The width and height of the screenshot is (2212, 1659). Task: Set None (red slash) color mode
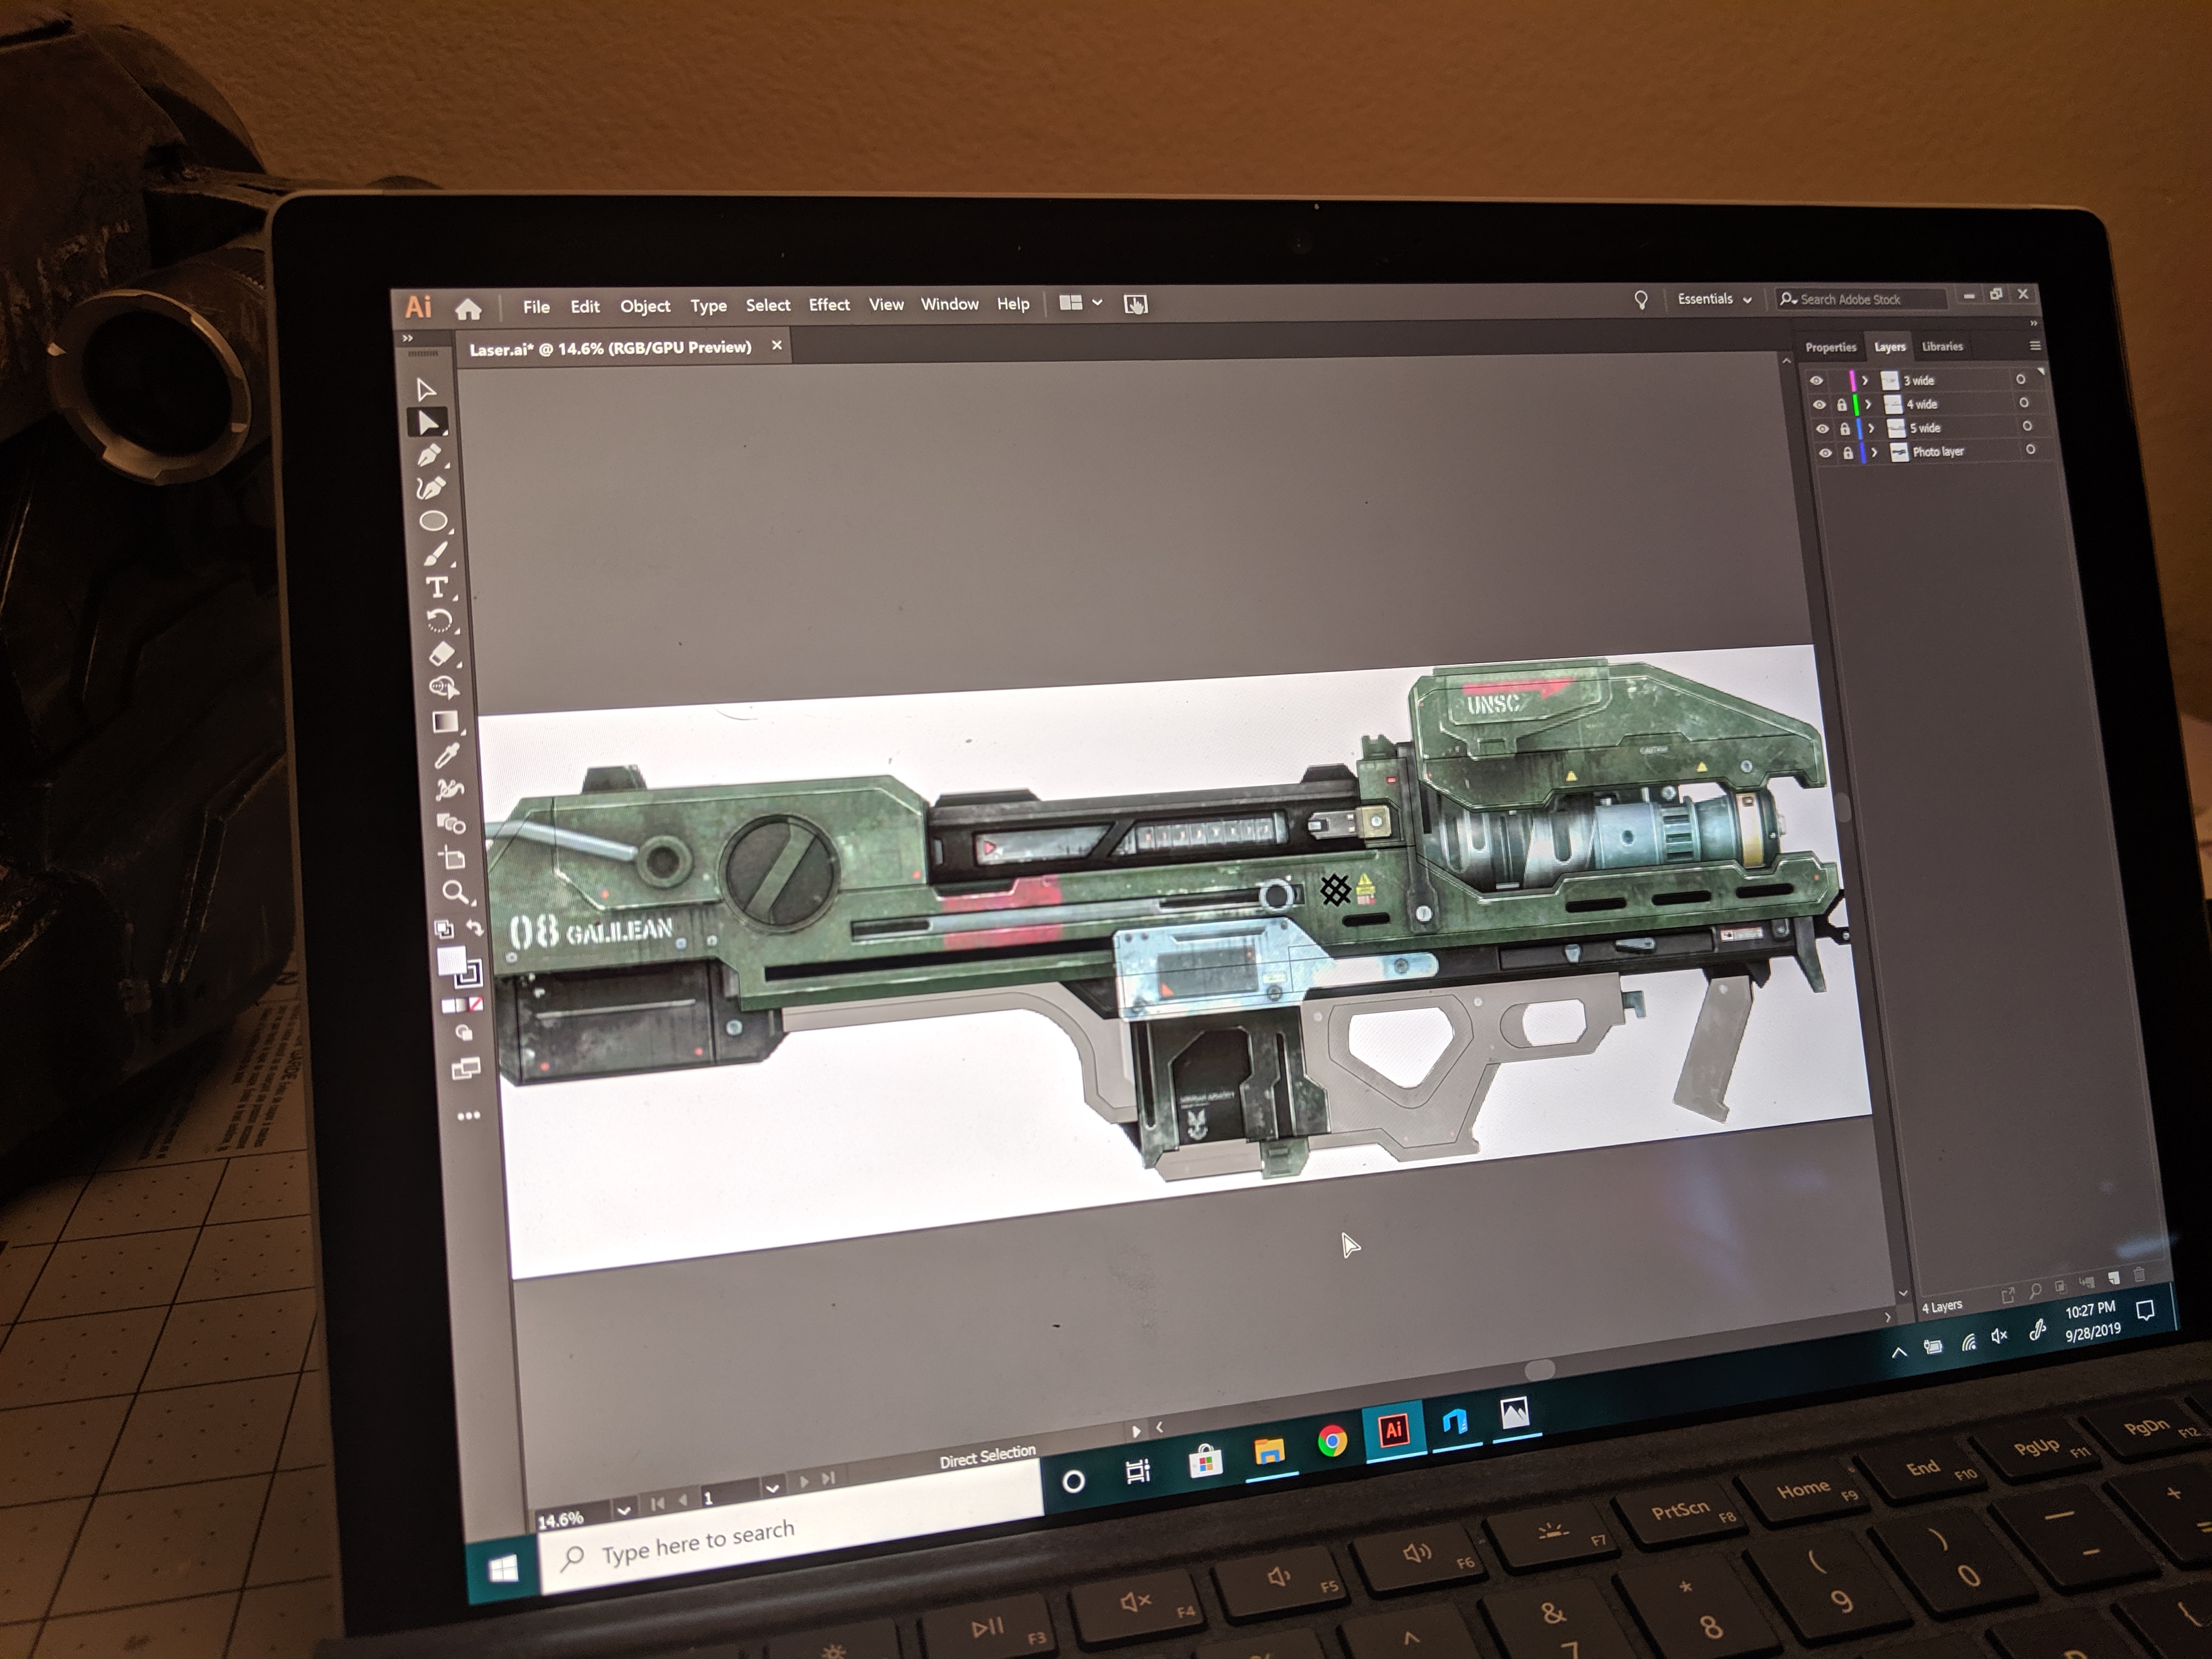coord(476,1004)
